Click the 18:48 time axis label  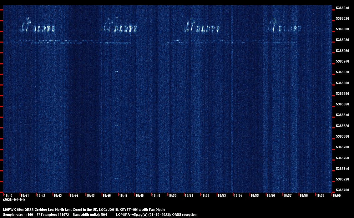tap(139, 195)
